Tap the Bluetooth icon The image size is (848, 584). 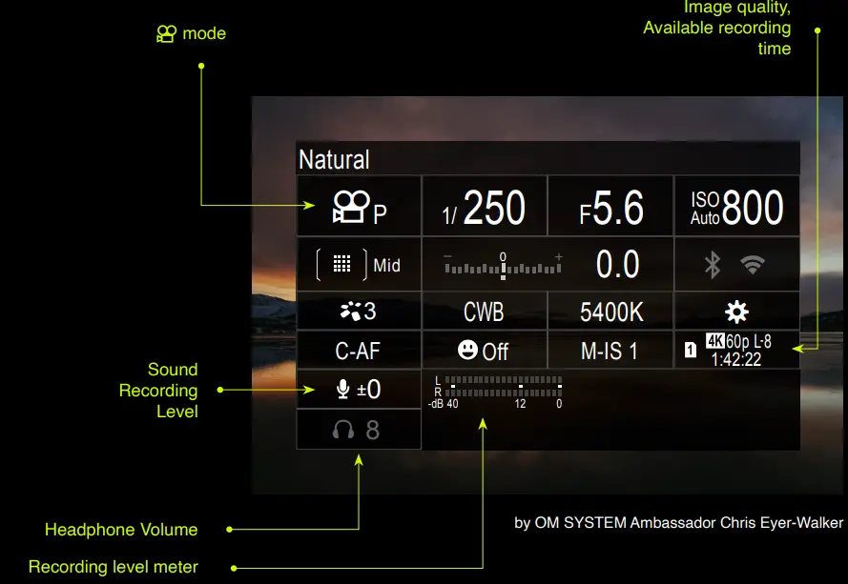tap(713, 265)
